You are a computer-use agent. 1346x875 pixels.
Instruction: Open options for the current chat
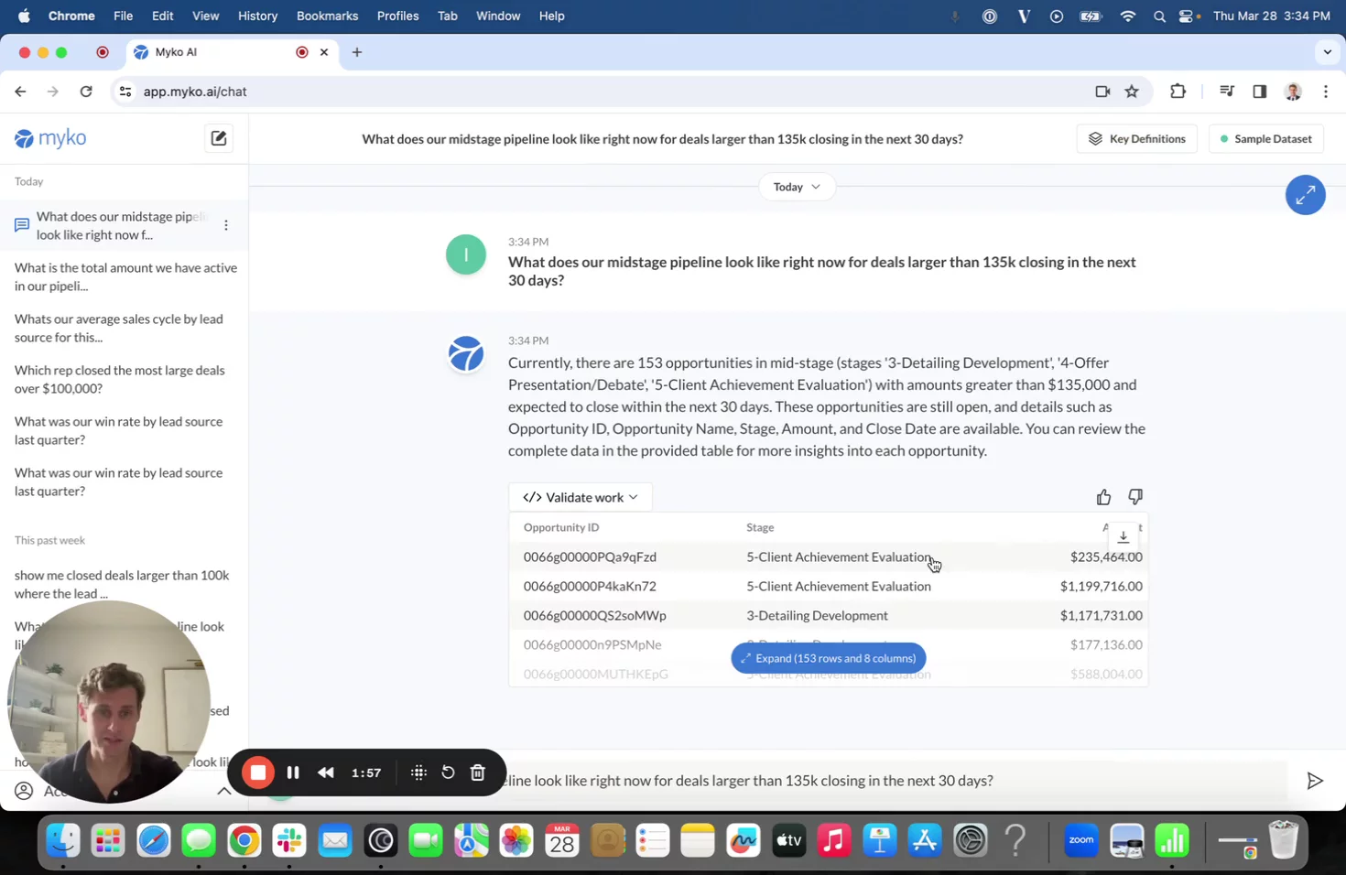click(226, 225)
